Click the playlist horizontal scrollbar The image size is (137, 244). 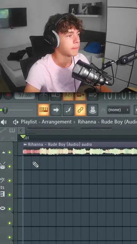click(x=69, y=129)
